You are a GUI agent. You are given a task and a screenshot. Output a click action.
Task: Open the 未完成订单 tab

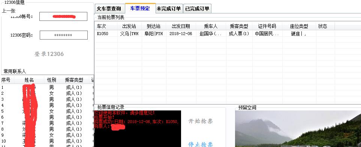coord(169,9)
